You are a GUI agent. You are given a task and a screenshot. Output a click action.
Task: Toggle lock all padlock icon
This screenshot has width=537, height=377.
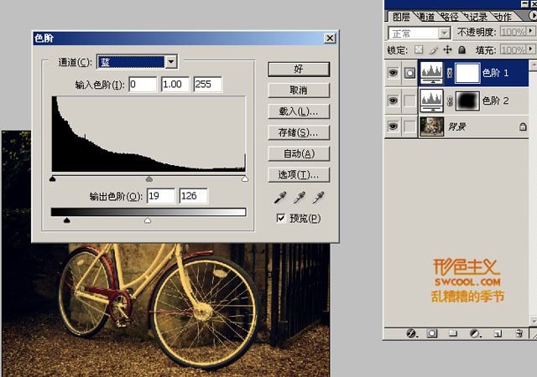coord(462,50)
